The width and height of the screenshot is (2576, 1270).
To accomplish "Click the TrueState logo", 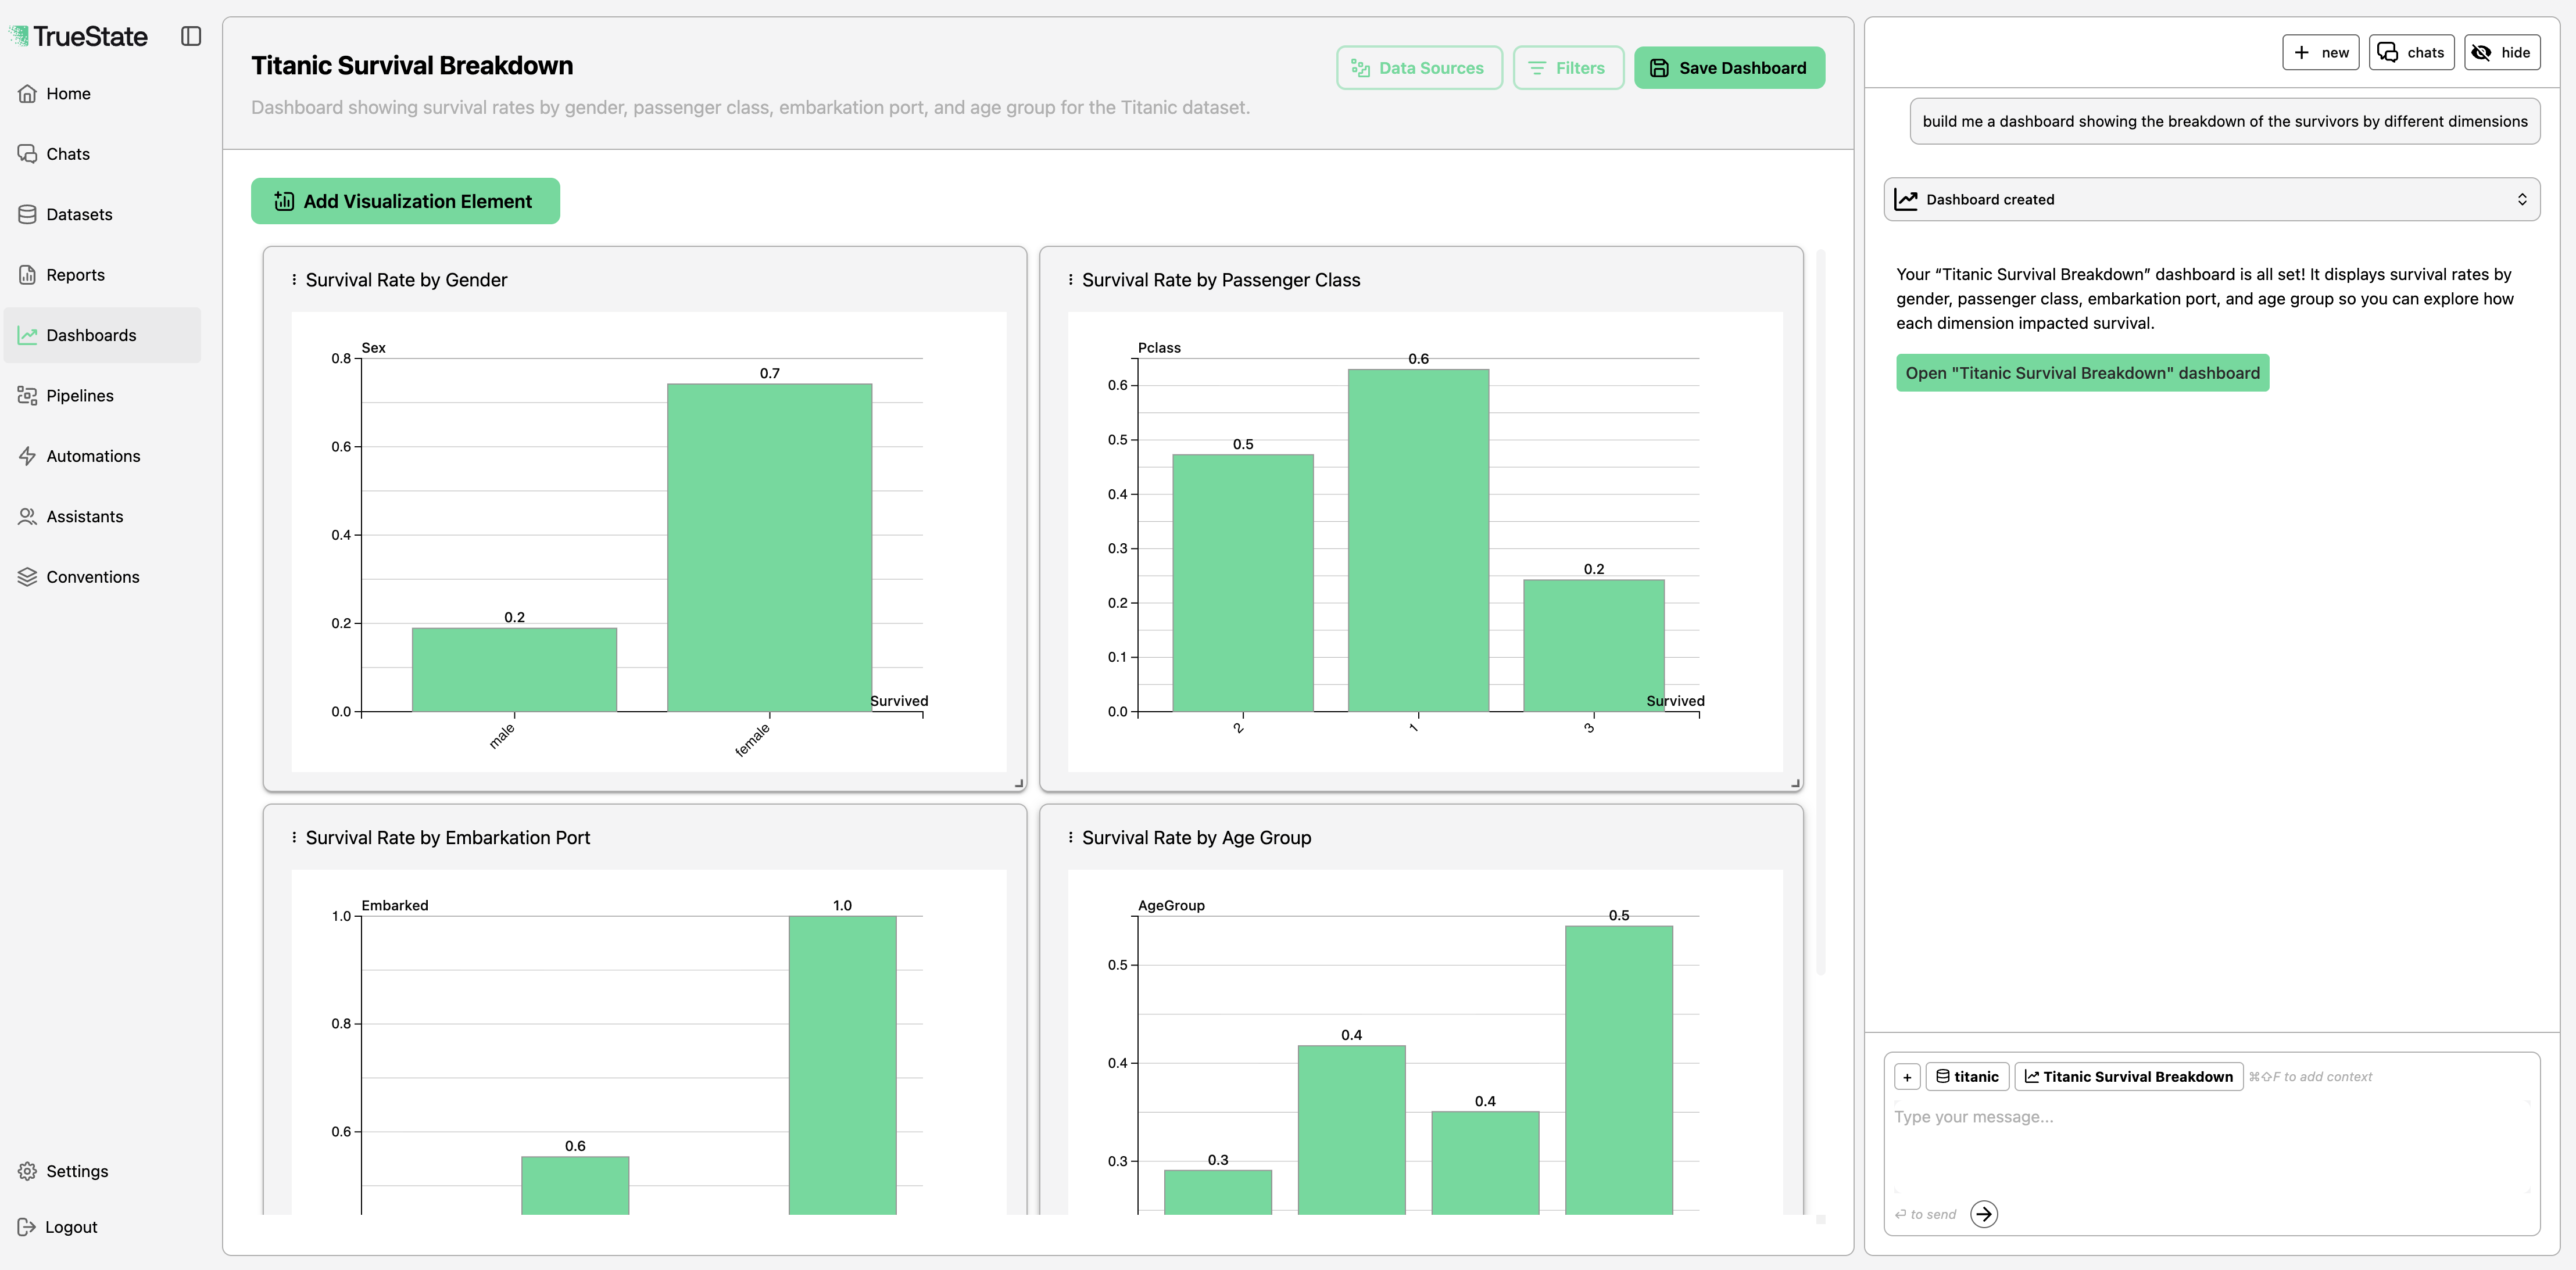I will pyautogui.click(x=78, y=37).
